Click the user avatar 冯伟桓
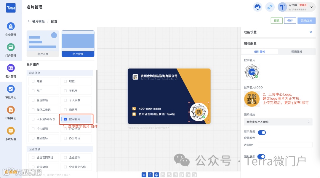 [282, 7]
